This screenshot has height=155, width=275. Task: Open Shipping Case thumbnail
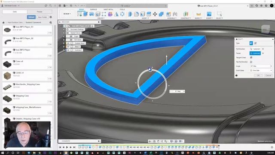pyautogui.click(x=7, y=99)
